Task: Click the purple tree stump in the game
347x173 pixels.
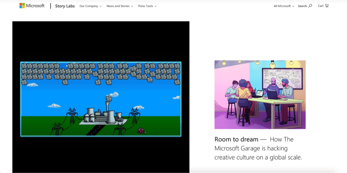Action: pos(141,130)
